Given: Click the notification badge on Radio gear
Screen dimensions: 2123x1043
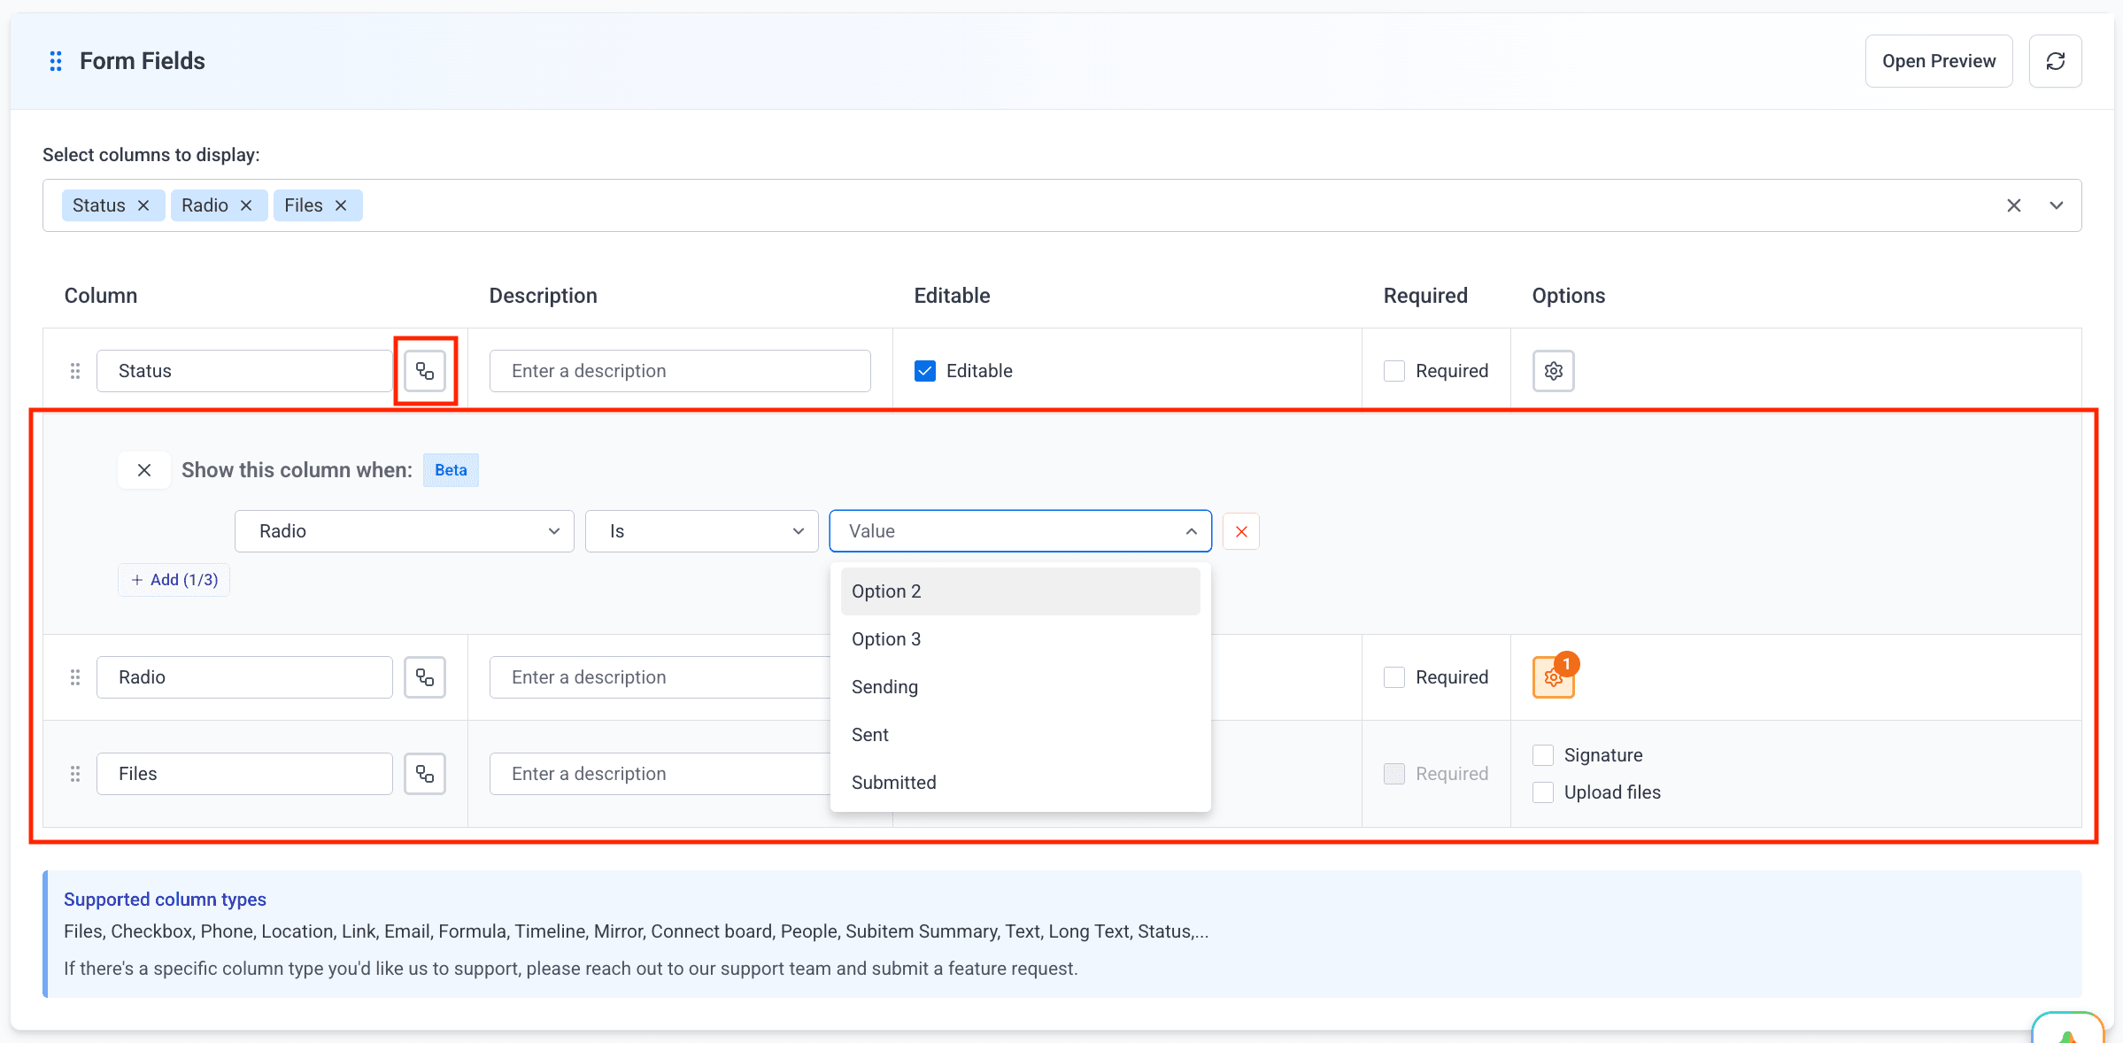Looking at the screenshot, I should pyautogui.click(x=1566, y=664).
